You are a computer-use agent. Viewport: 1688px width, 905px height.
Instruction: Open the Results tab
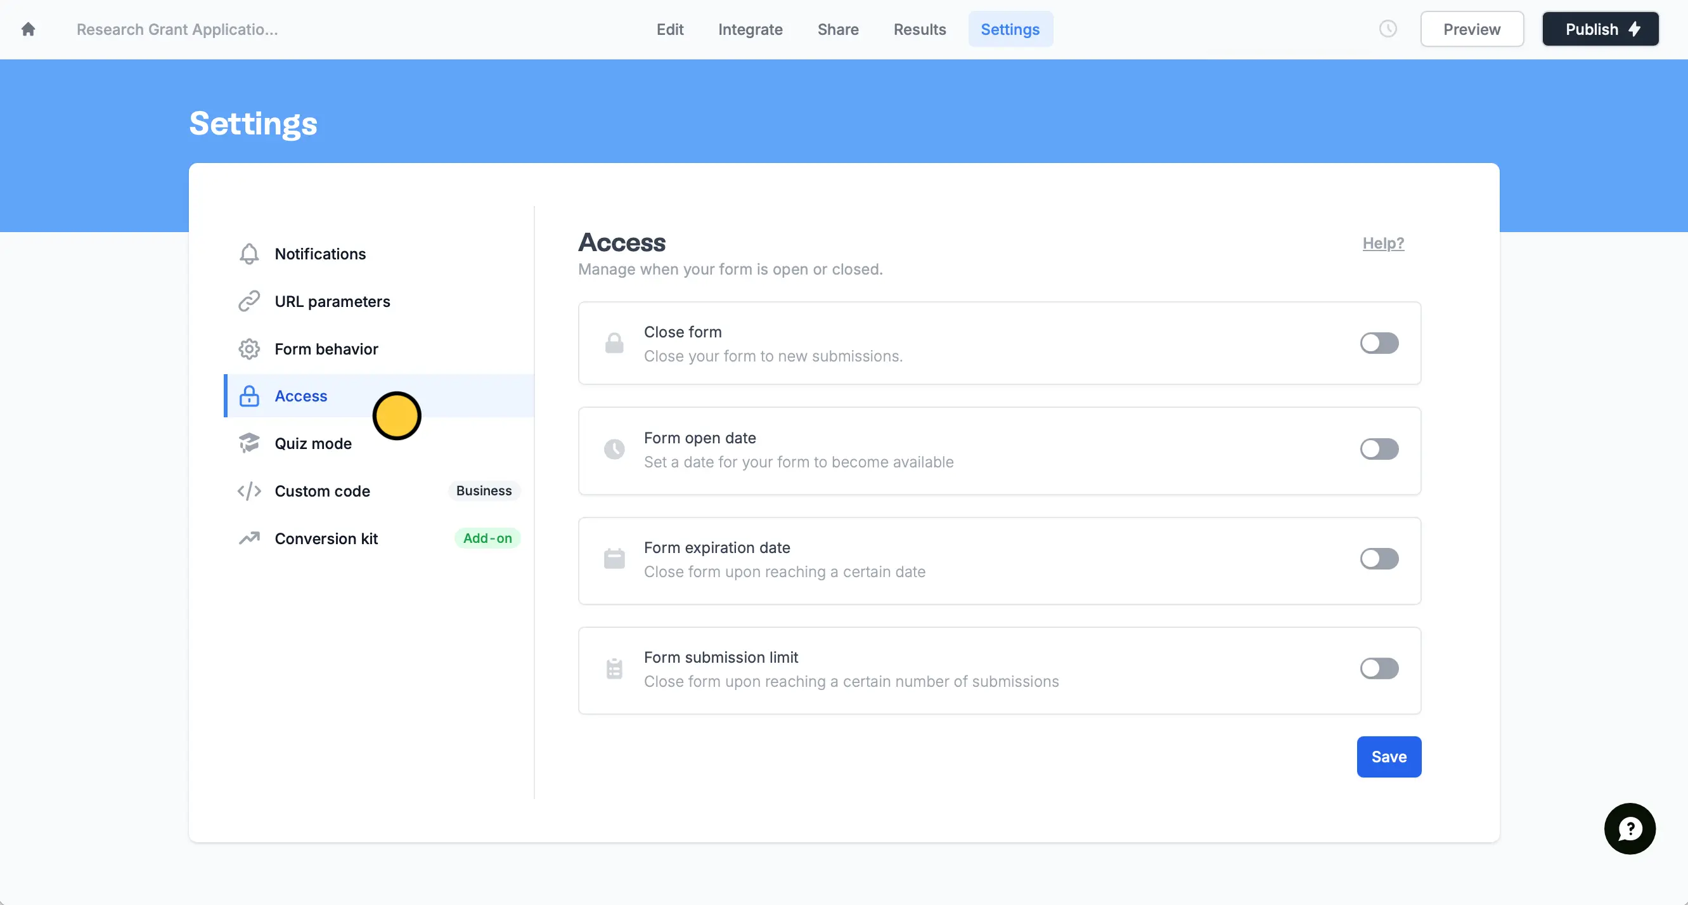919,30
